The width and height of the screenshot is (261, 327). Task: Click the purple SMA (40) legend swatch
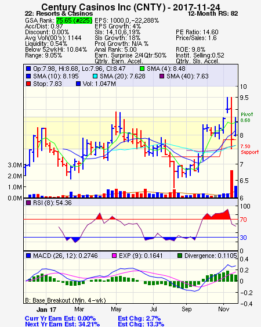click(x=162, y=76)
